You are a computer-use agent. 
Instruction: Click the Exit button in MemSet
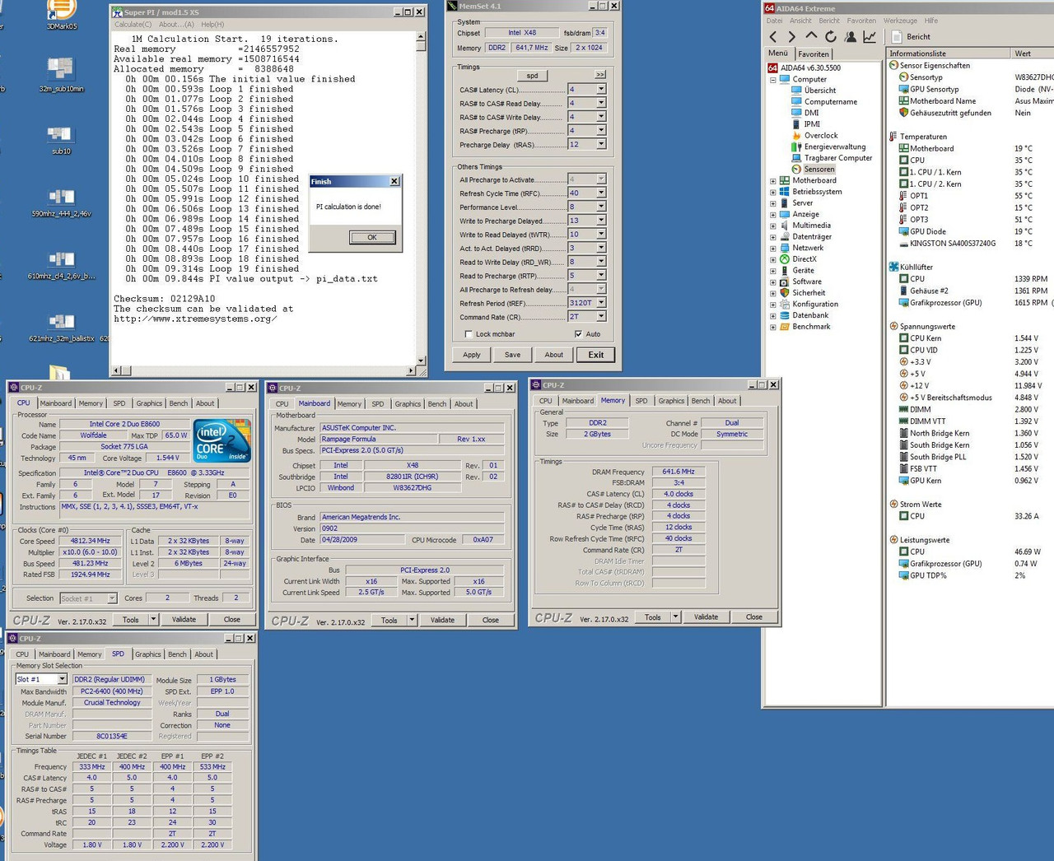pyautogui.click(x=596, y=355)
